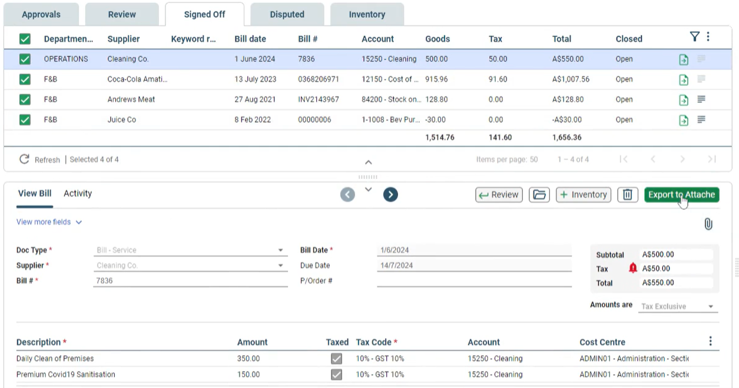The width and height of the screenshot is (739, 388).
Task: Click the + Inventory button
Action: [584, 195]
